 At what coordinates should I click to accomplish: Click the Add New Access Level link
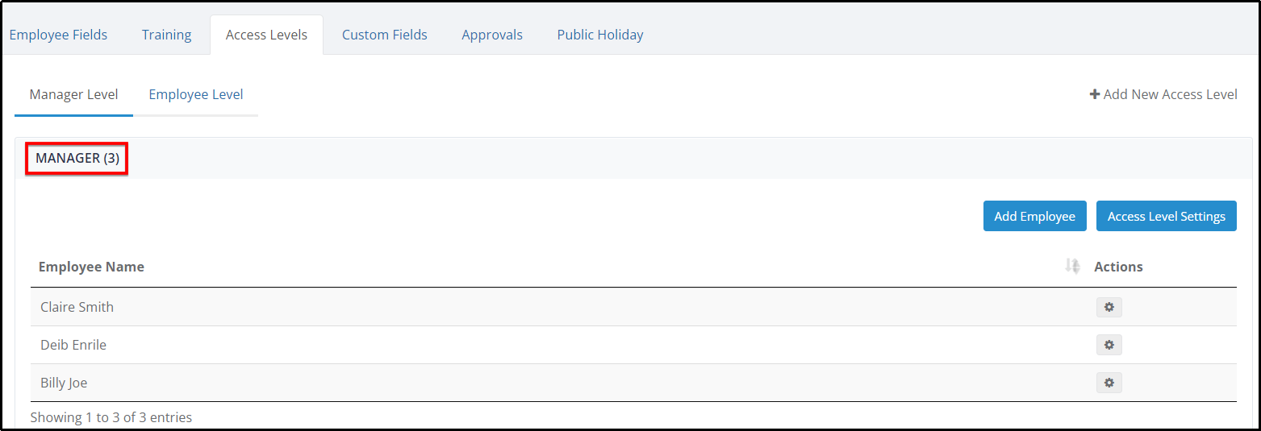click(x=1163, y=94)
